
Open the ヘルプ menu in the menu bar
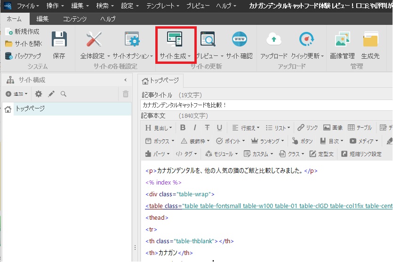coord(226,6)
